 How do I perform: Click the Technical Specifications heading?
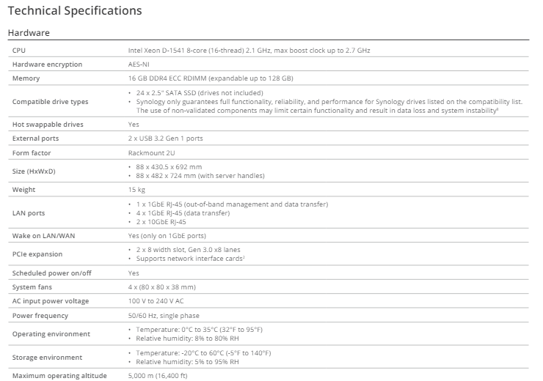[x=74, y=11]
